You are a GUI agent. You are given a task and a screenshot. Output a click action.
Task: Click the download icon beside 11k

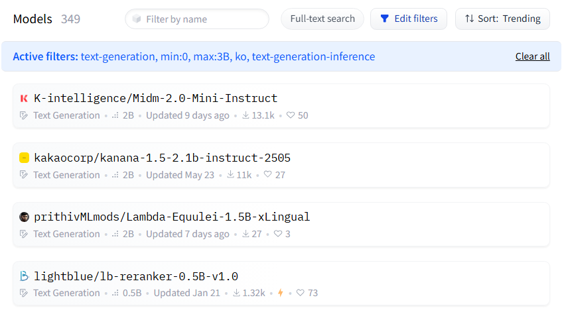pyautogui.click(x=230, y=174)
